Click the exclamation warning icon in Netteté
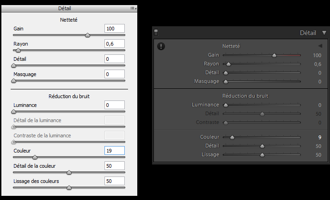Screen dimensions: 330x200 pyautogui.click(x=161, y=46)
